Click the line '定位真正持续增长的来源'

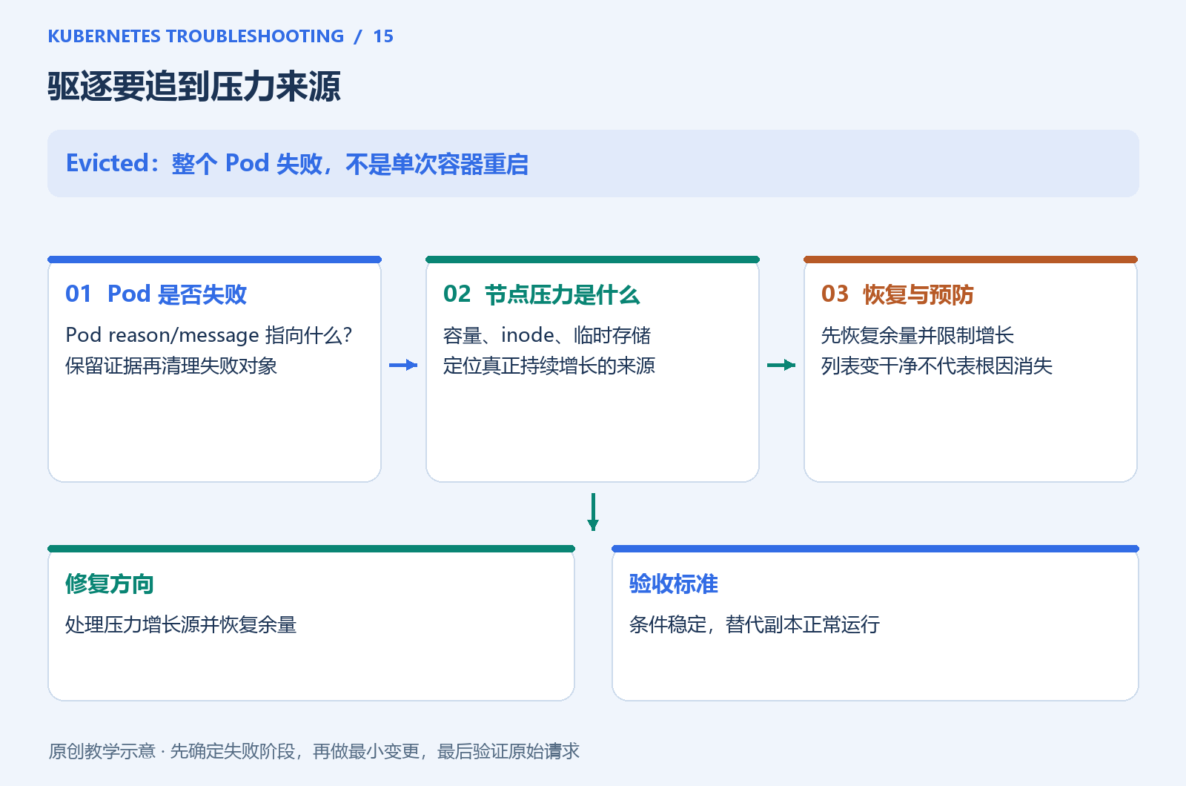[549, 366]
